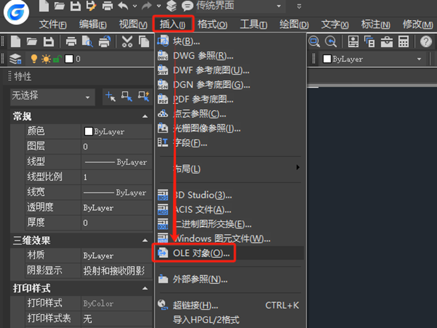The image size is (437, 328).
Task: Click the Redo arrow button
Action: 146,7
